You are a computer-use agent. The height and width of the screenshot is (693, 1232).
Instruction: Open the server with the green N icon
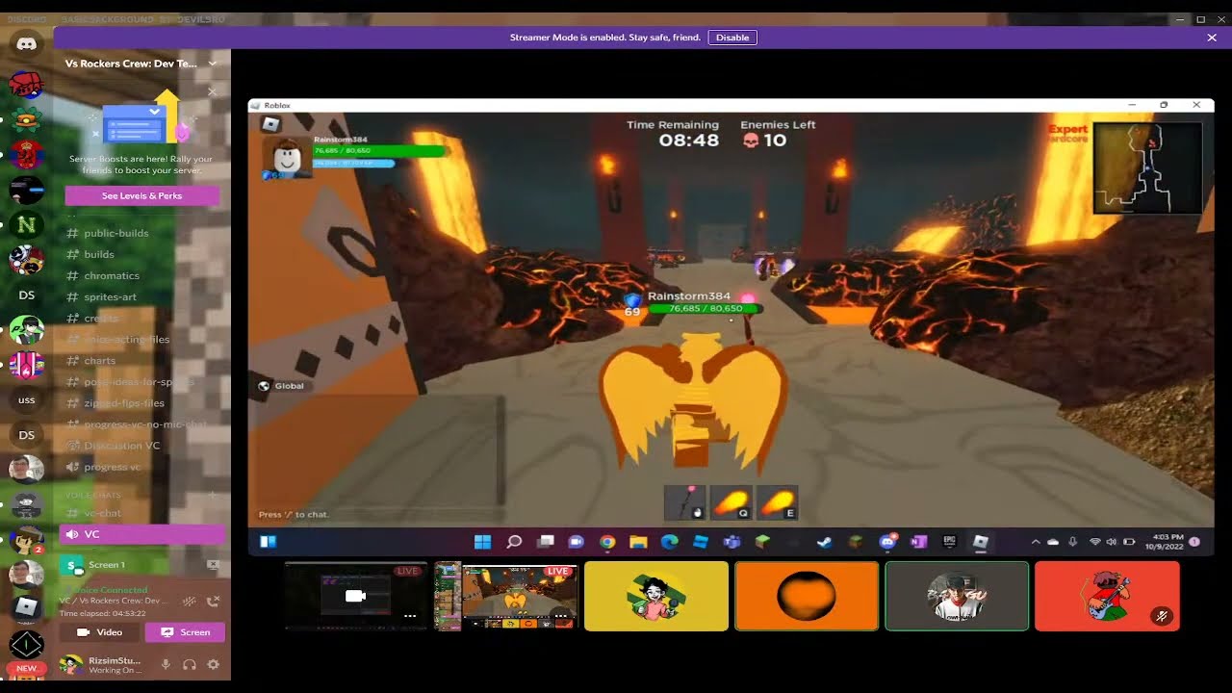(x=26, y=226)
